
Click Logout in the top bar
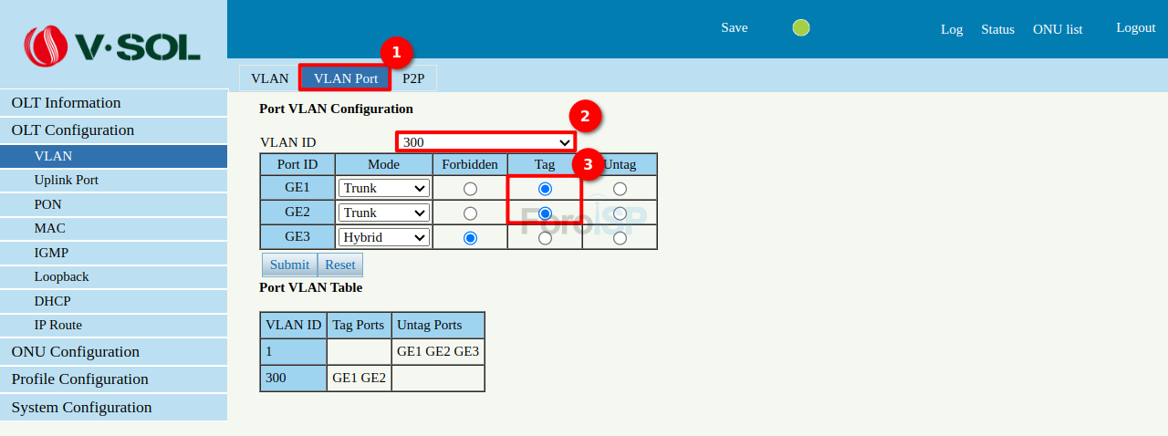tap(1135, 27)
